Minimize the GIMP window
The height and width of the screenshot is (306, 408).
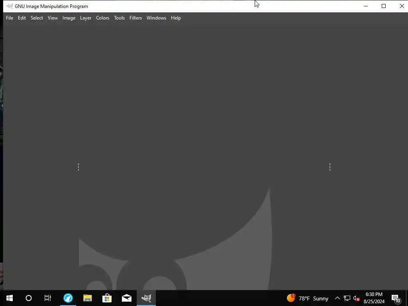coord(366,6)
